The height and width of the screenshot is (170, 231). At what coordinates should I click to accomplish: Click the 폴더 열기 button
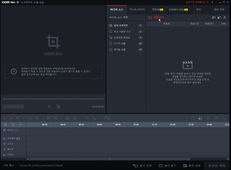[x=167, y=166]
